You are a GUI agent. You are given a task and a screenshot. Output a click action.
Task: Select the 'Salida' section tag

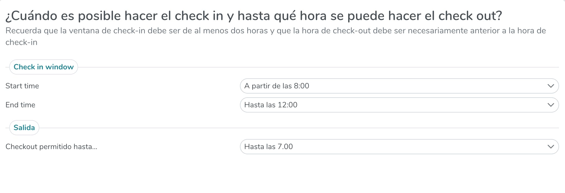(x=24, y=128)
